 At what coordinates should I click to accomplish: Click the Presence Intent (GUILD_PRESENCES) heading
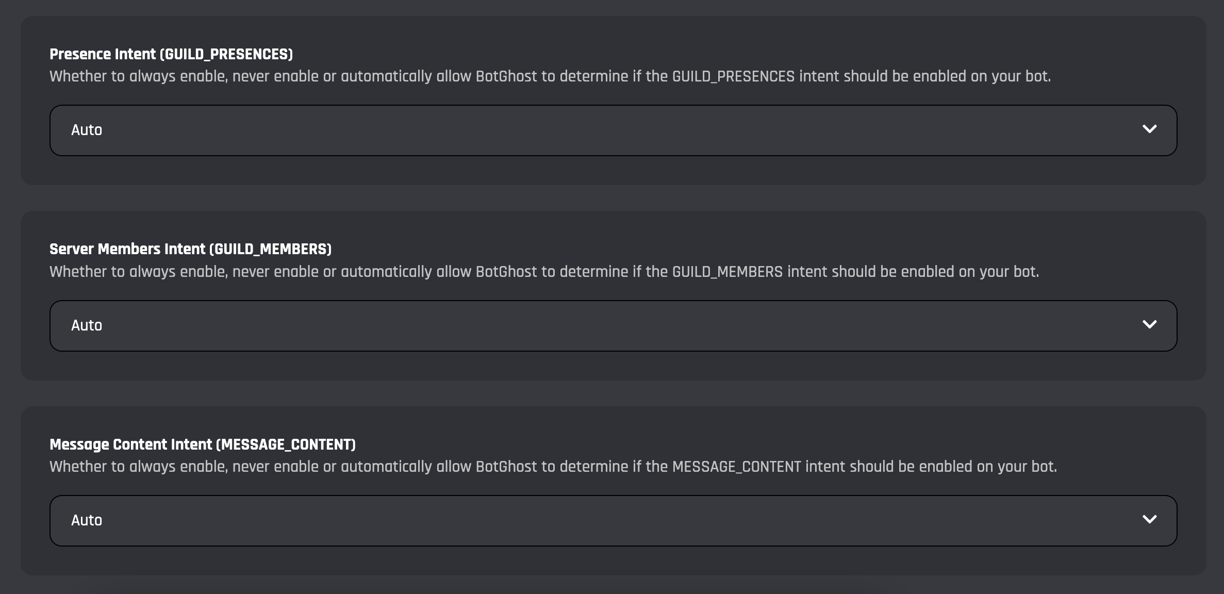coord(171,54)
